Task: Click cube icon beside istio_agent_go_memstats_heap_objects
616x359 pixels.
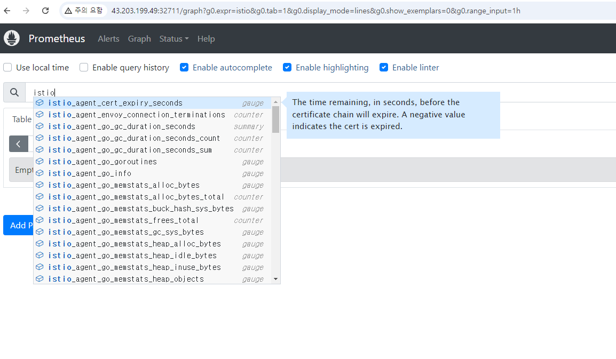Action: [x=40, y=279]
